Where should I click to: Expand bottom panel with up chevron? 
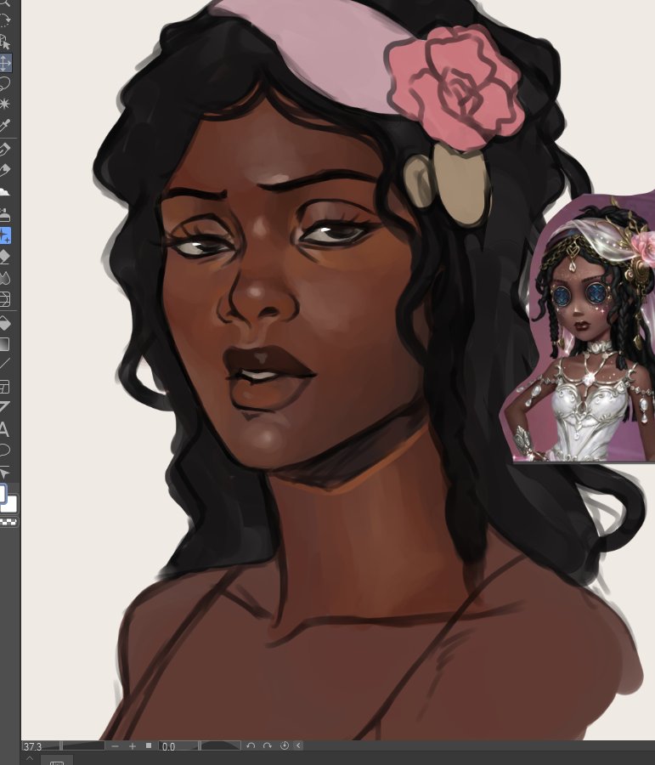[30, 759]
